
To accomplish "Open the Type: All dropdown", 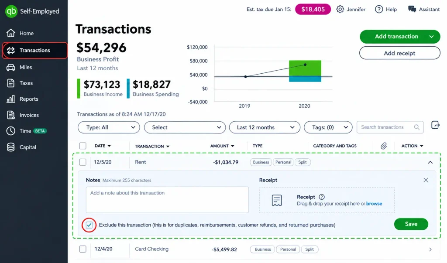I will [109, 127].
